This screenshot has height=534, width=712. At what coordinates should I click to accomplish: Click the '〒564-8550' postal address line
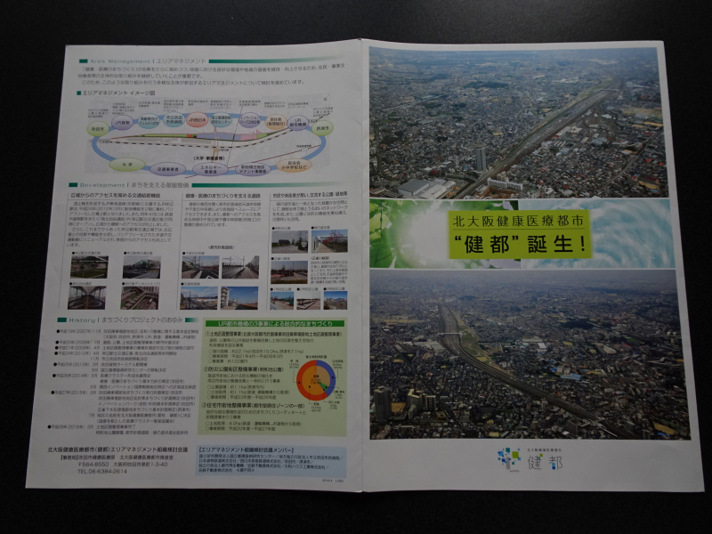click(123, 465)
